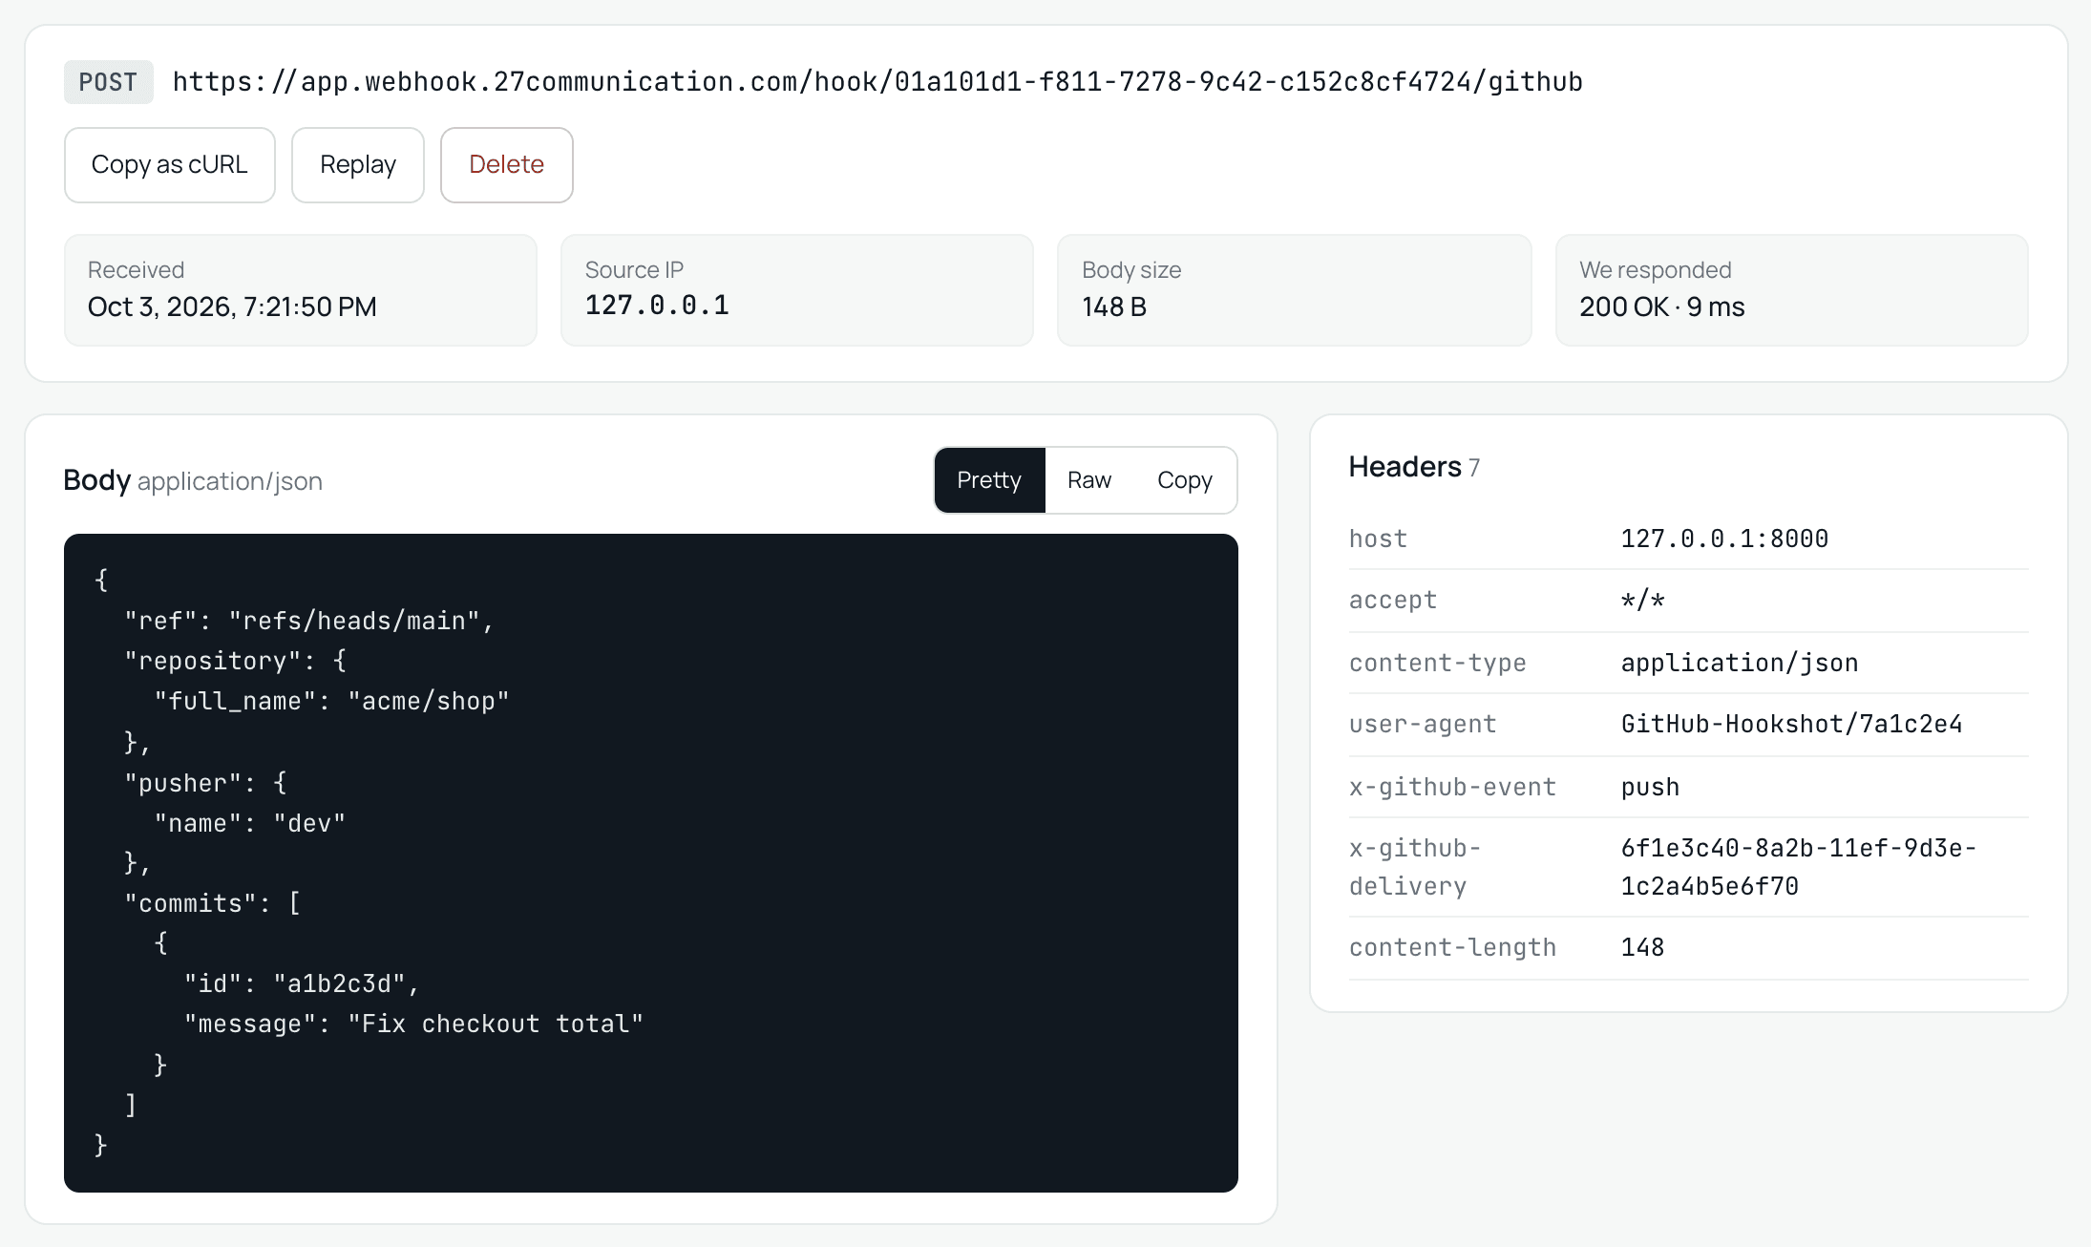Click the accept header value */*
Screen dimensions: 2091x1247
[x=1642, y=601]
